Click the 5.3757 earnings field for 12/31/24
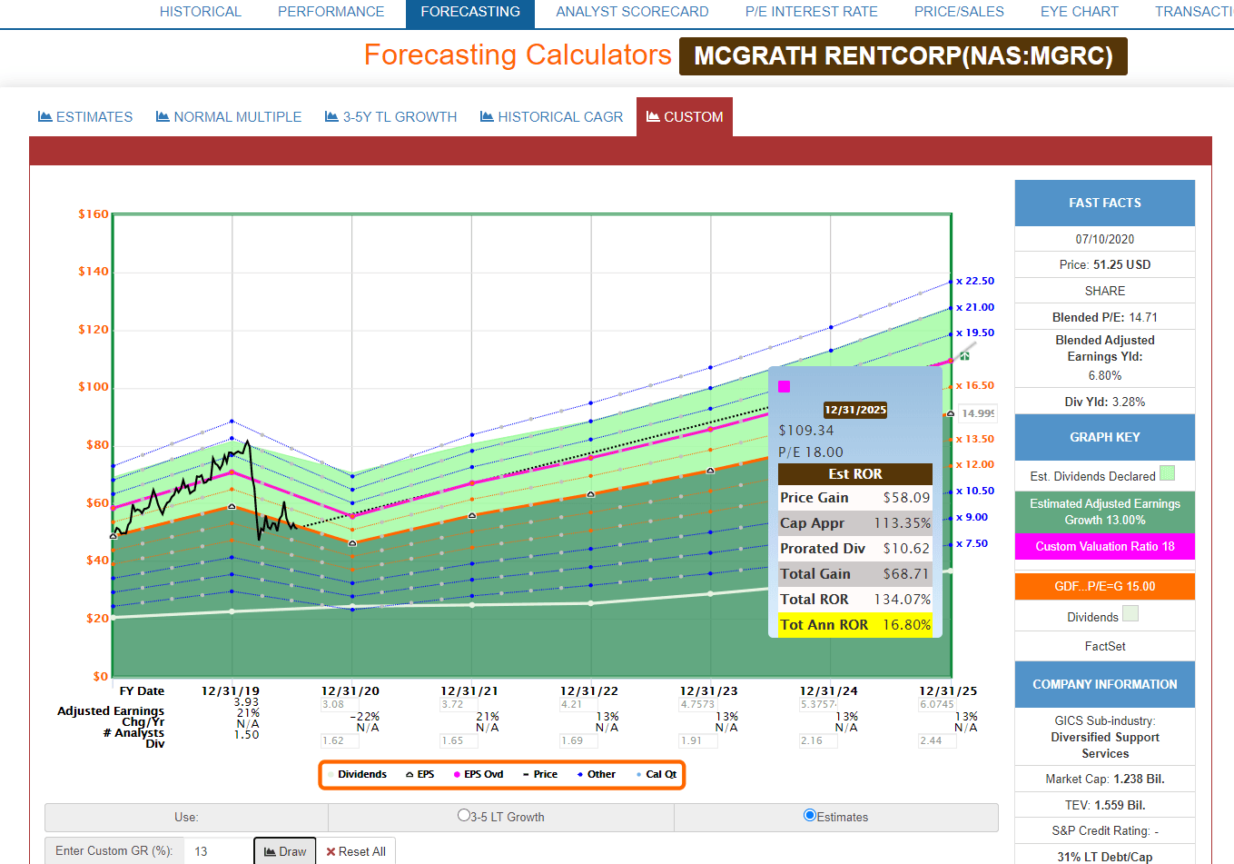The width and height of the screenshot is (1234, 864). click(816, 704)
